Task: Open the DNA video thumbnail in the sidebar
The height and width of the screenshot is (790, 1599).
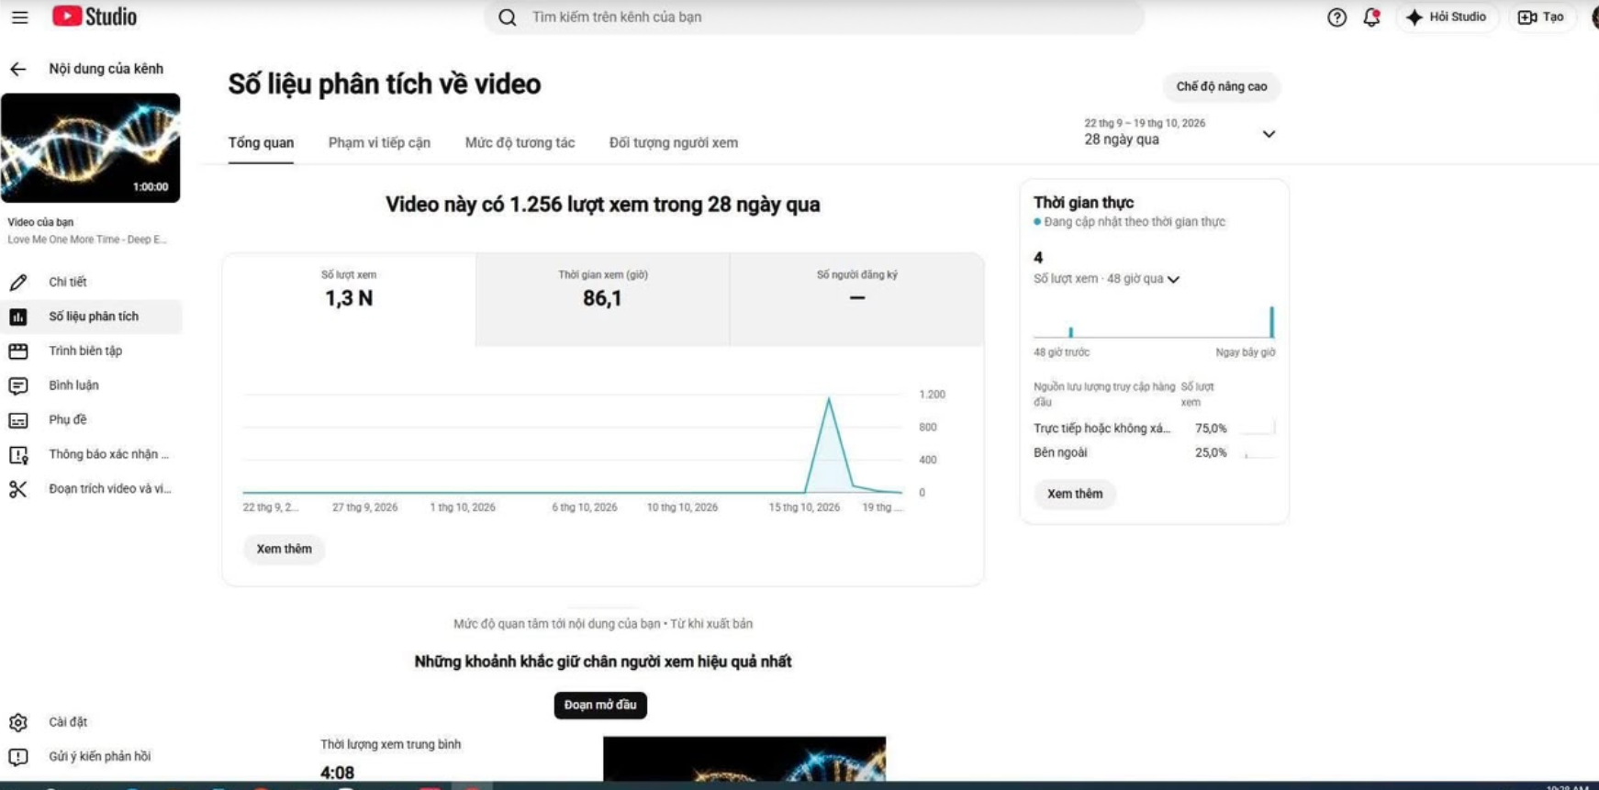Action: pos(91,148)
